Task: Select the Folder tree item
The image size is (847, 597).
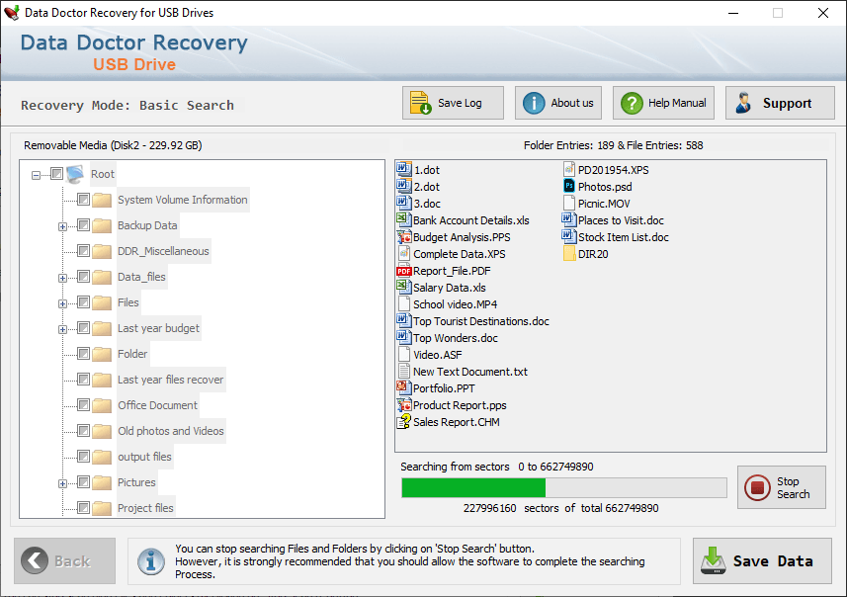Action: coord(132,354)
